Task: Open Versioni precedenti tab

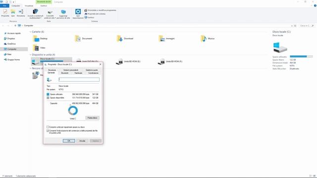Action: [71, 70]
